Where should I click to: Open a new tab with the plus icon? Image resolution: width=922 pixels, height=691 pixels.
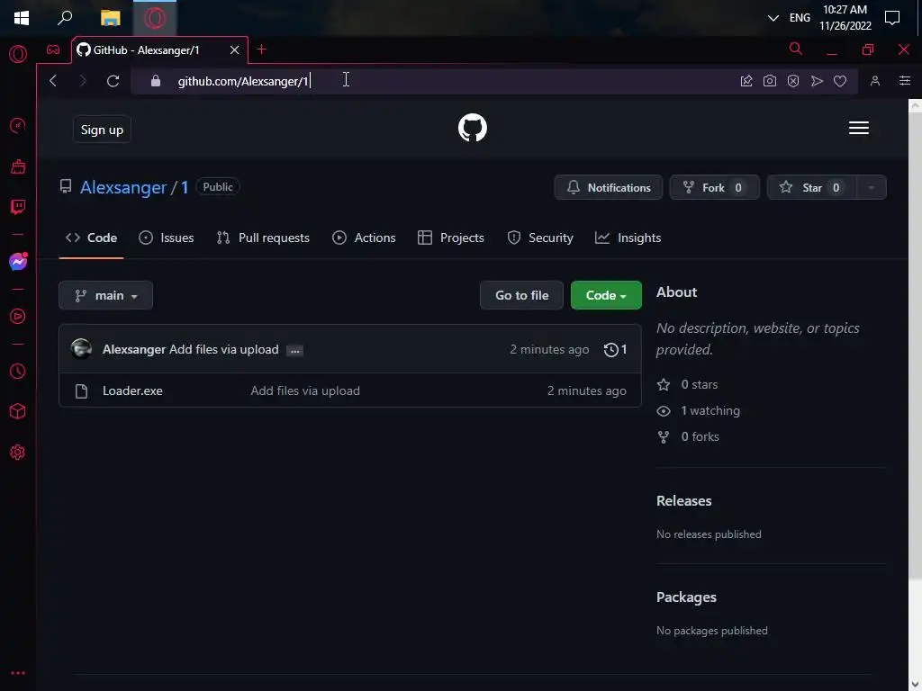coord(262,50)
